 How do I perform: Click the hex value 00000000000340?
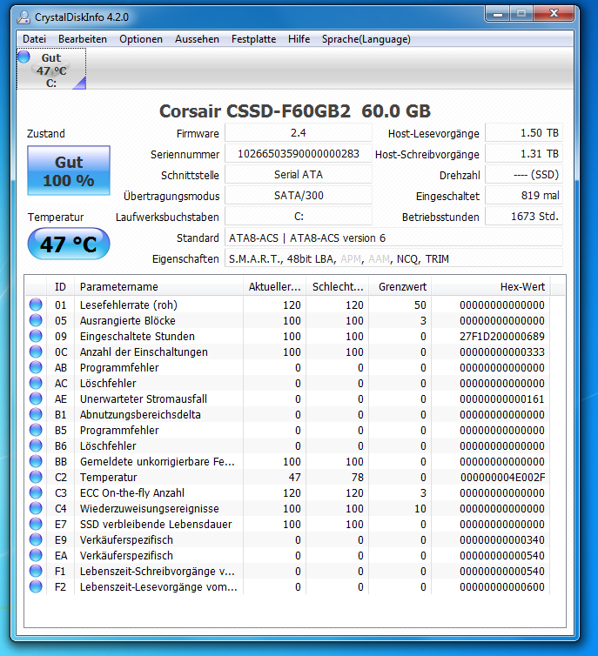point(502,540)
